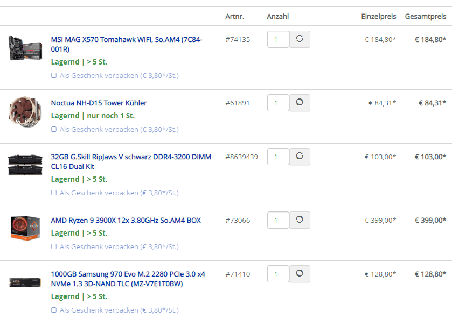The width and height of the screenshot is (452, 318).
Task: Click the bold total price € 399,00*
Action: click(430, 221)
